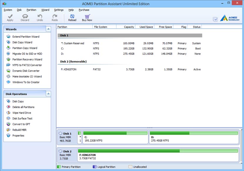Discard all pending changes
This screenshot has width=244, height=171.
25,18
